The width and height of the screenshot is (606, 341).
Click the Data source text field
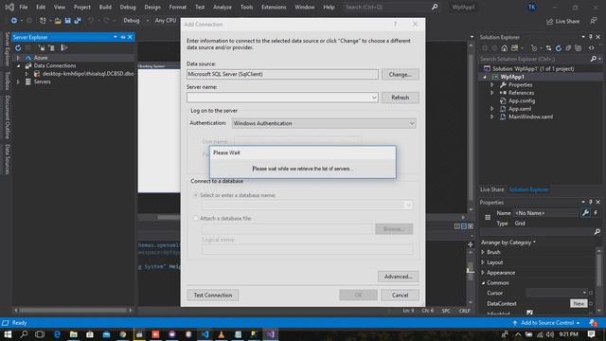(x=282, y=74)
